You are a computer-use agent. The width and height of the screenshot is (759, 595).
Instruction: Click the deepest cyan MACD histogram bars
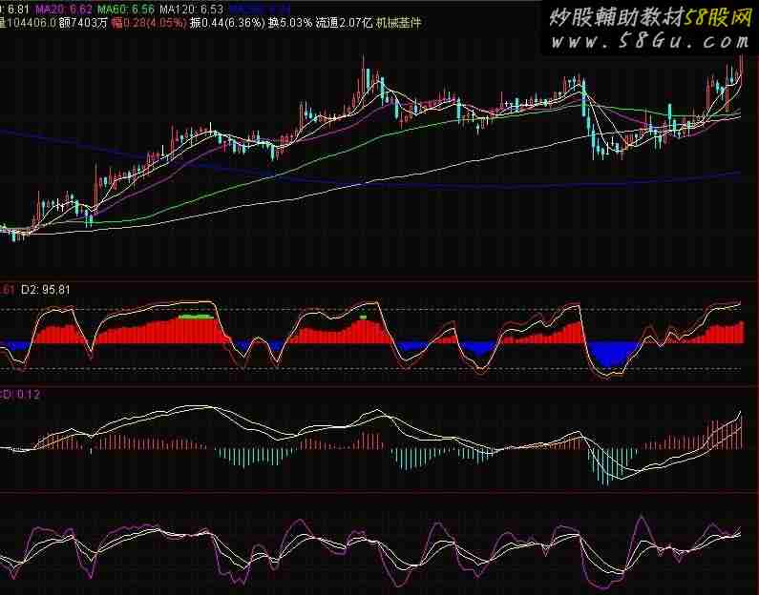pos(603,465)
